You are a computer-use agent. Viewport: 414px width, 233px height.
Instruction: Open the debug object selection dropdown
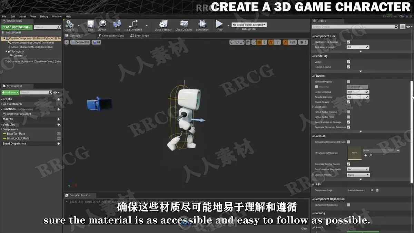coord(249,25)
